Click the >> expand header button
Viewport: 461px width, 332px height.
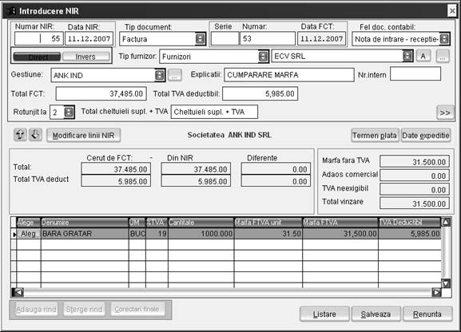pos(445,113)
